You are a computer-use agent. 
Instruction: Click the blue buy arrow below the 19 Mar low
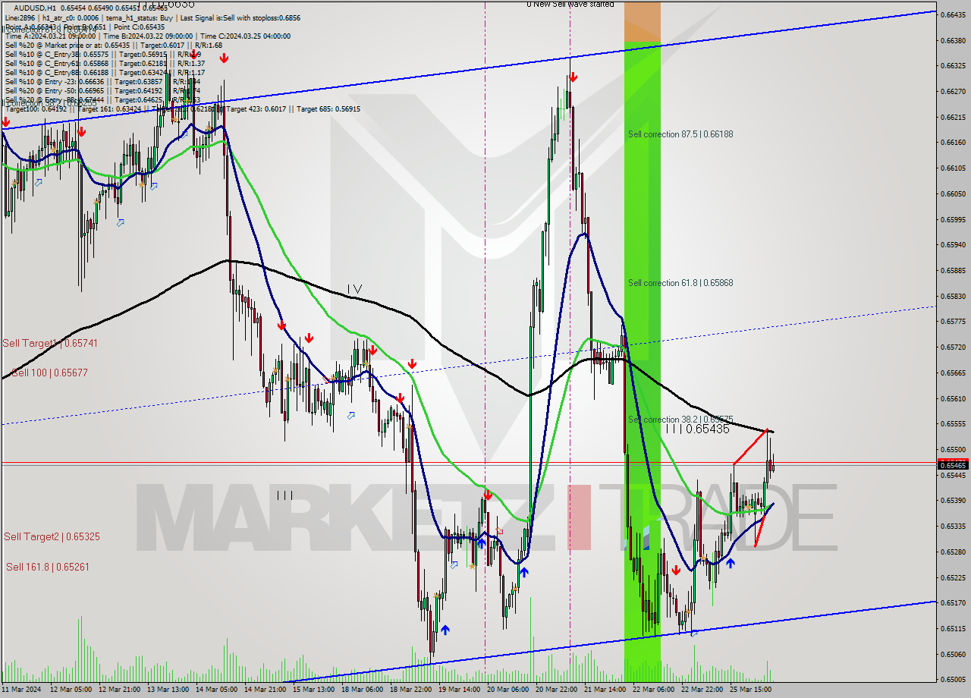point(445,630)
